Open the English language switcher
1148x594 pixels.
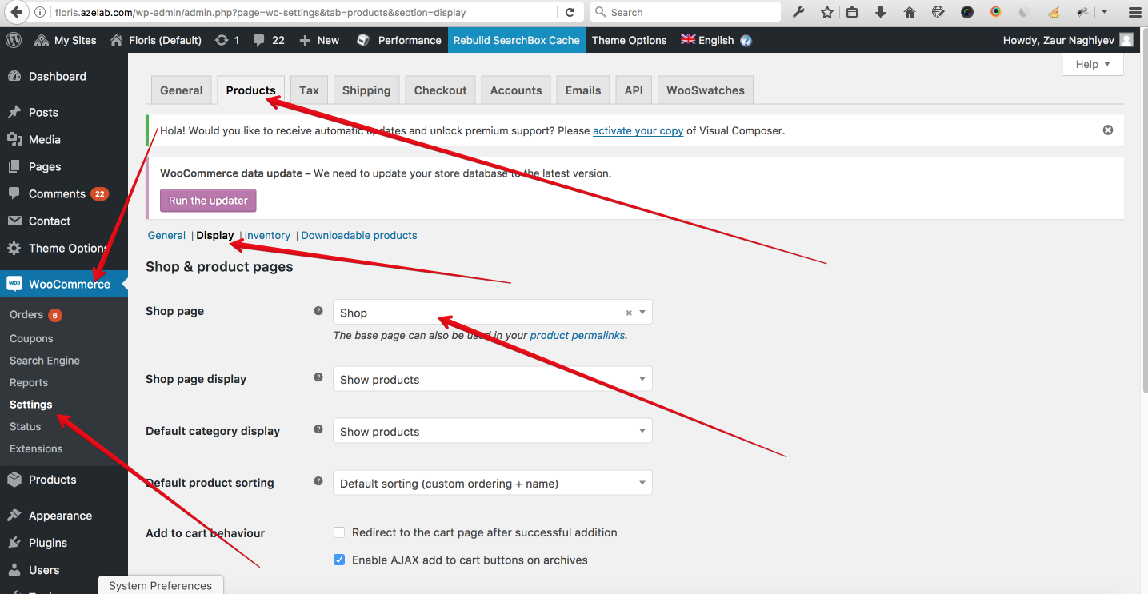coord(707,40)
